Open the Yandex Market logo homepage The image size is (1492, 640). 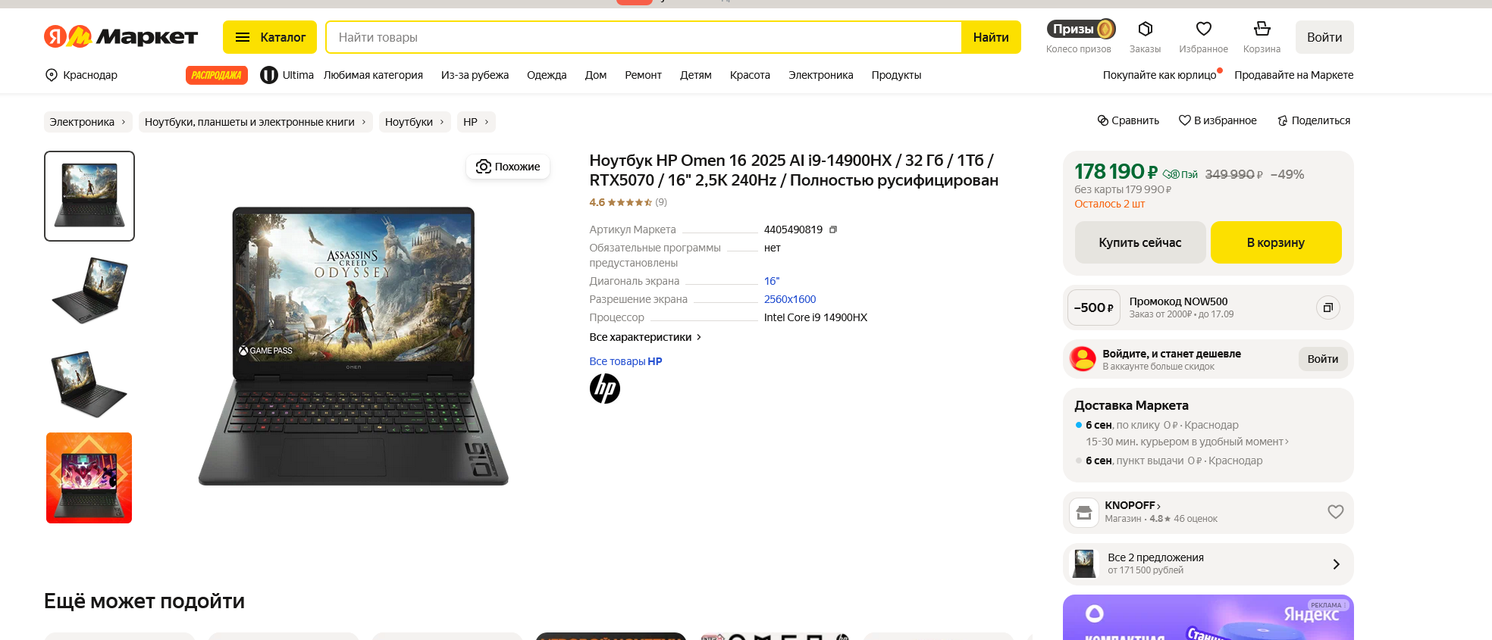(121, 36)
